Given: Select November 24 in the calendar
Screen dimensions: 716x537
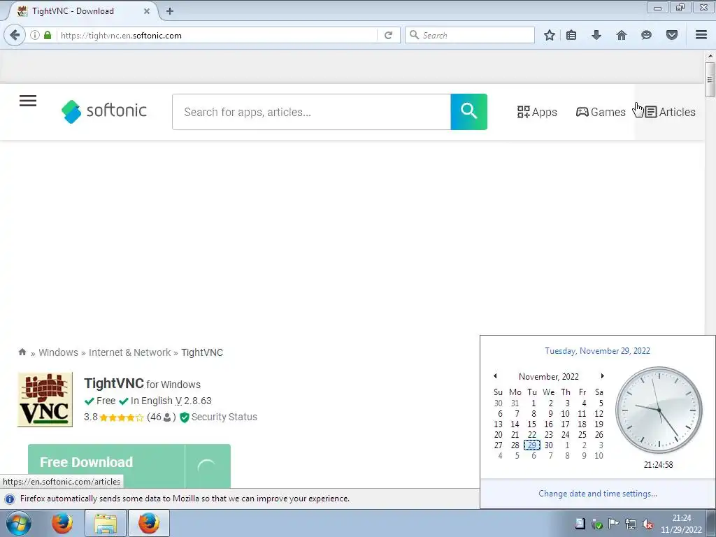Looking at the screenshot, I should (x=565, y=435).
